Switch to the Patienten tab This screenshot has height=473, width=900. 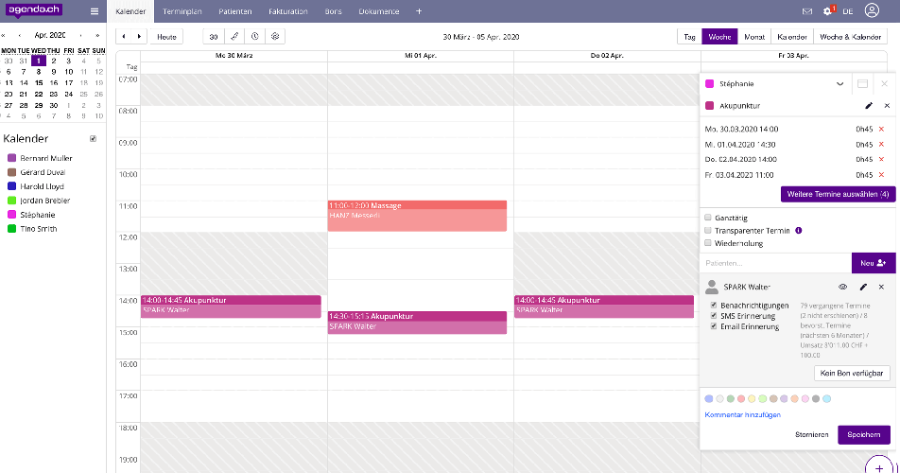pyautogui.click(x=234, y=11)
